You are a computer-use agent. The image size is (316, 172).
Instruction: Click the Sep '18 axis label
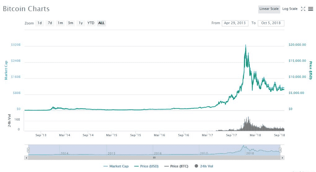[279, 135]
